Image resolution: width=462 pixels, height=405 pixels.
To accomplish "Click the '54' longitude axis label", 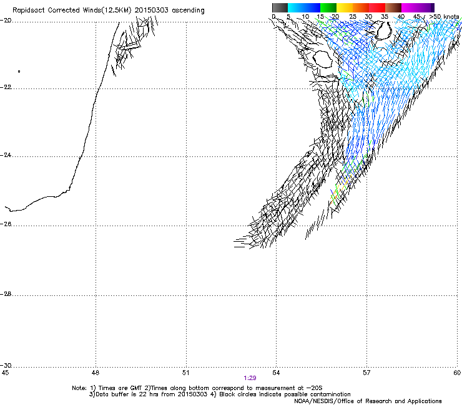I will click(276, 373).
